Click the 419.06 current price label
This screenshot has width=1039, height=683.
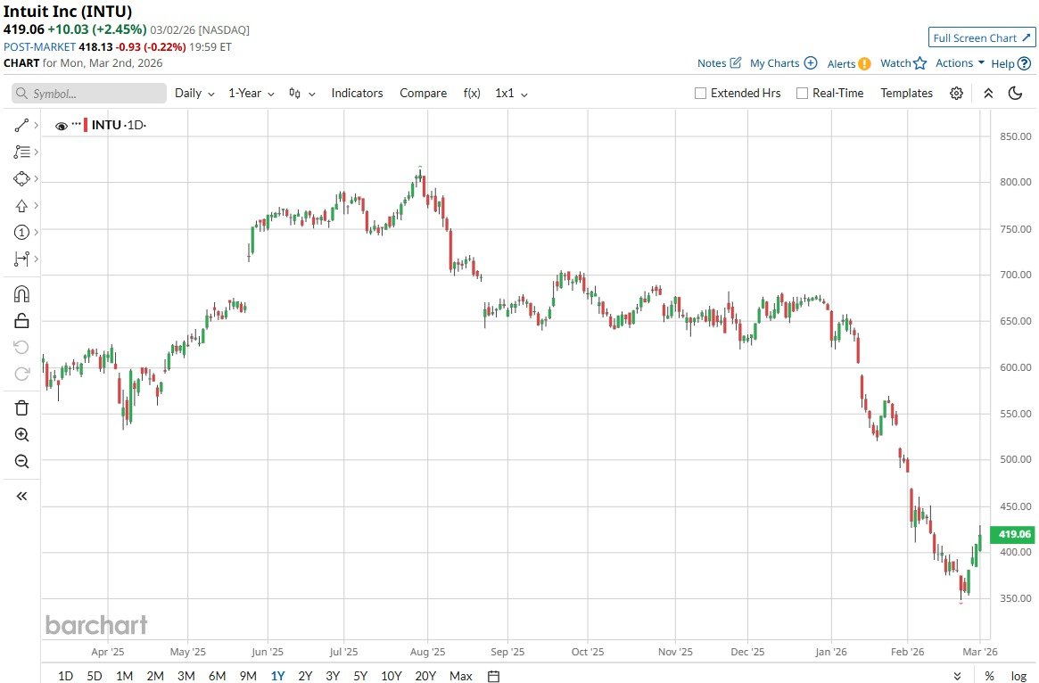coord(1012,534)
